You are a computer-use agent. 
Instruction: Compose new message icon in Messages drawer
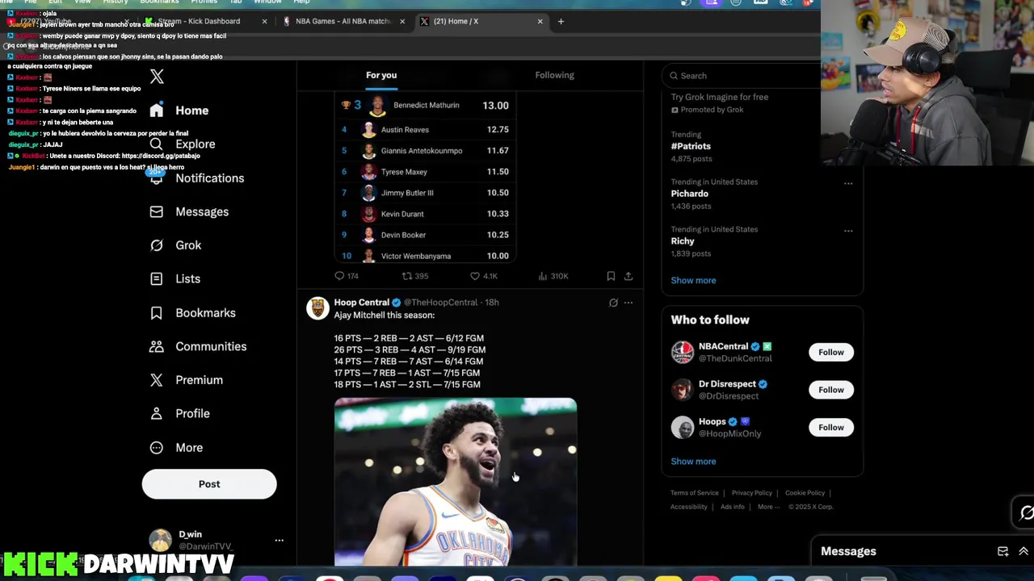click(1002, 551)
